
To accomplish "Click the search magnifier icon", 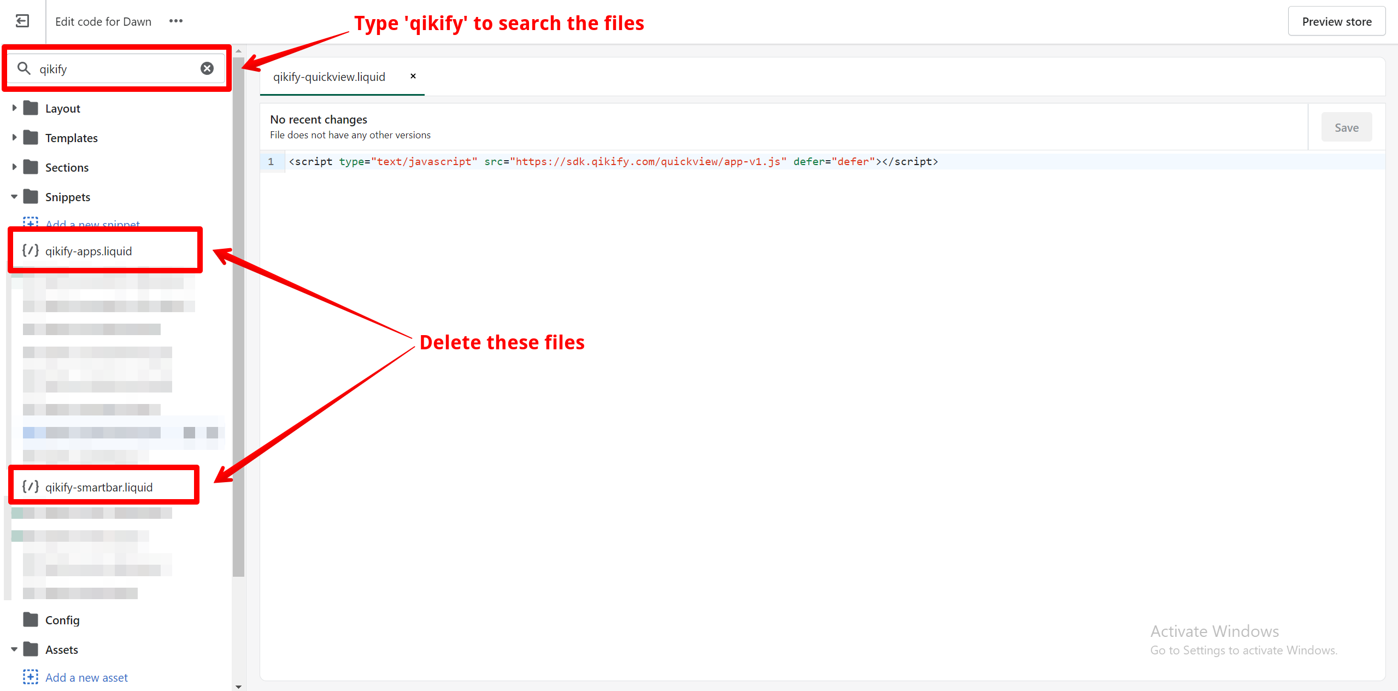I will click(x=24, y=68).
